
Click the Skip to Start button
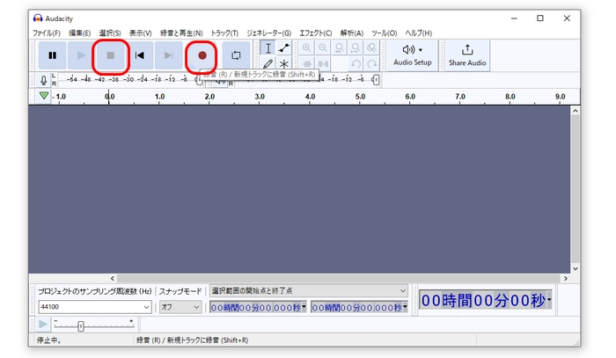(x=140, y=55)
